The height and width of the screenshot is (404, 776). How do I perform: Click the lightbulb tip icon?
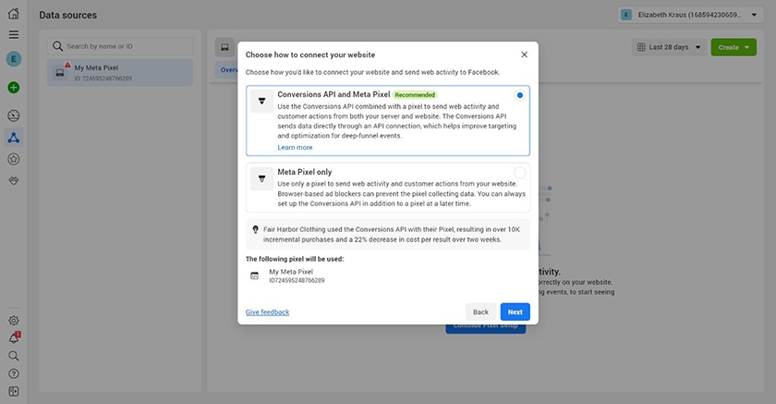pos(255,229)
